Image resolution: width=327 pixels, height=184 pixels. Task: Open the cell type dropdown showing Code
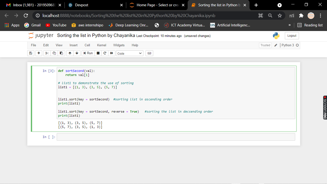130,53
